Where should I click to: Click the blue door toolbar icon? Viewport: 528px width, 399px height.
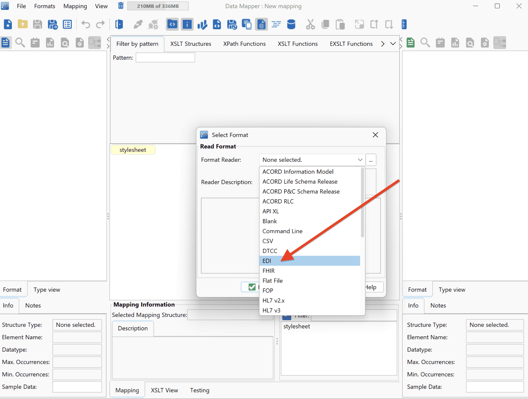pyautogui.click(x=119, y=24)
